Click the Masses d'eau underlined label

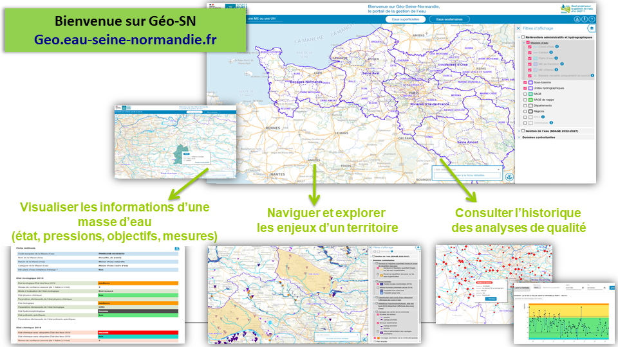(x=539, y=42)
